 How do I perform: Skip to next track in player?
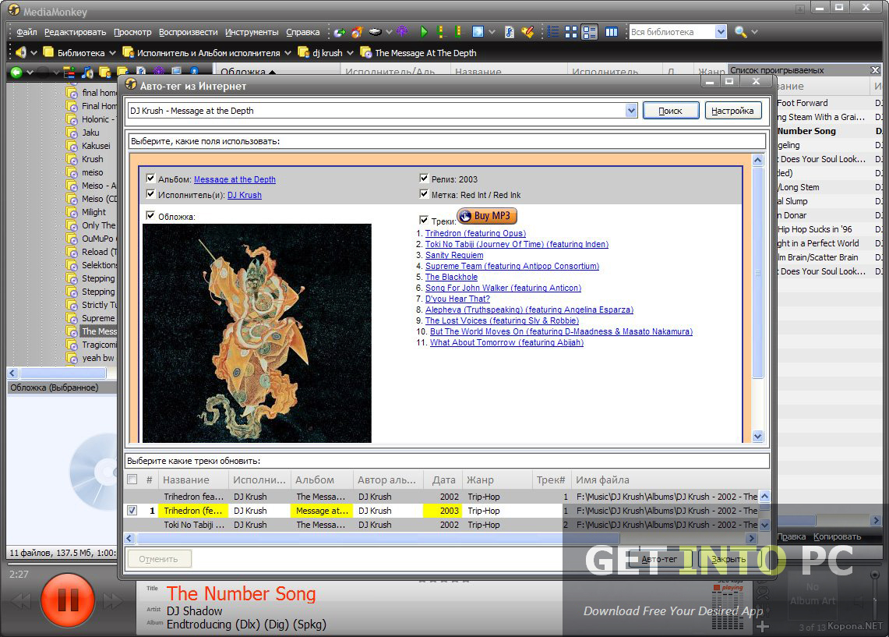112,601
